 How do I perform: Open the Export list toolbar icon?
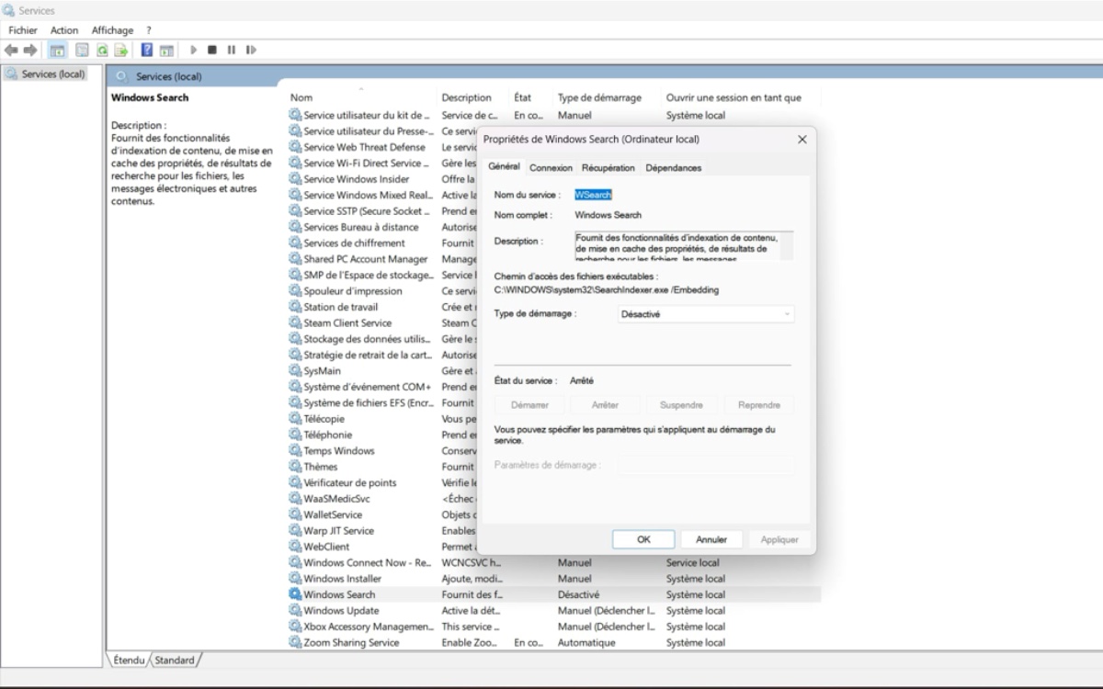(120, 49)
